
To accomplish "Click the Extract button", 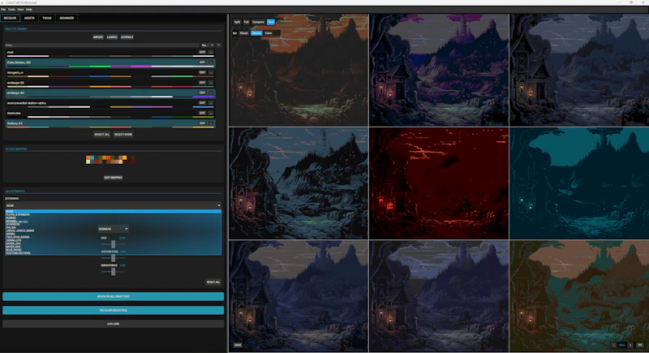I will tap(127, 37).
